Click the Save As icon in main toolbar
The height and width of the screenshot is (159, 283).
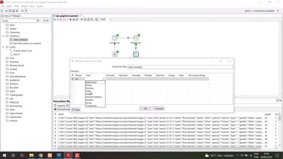tap(17, 11)
